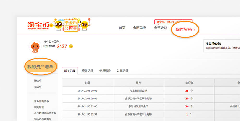Screen dimensions: 240x121
Task: Open the 首页 navigation item
Action: [122, 28]
